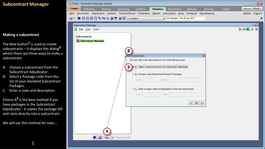The width and height of the screenshot is (265, 149).
Task: Switch to the Earned Value tab
Action: [175, 9]
